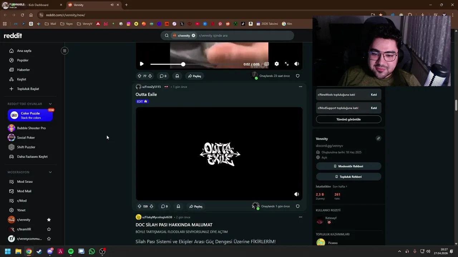Viewport: 458px width, 257px height.
Task: Favorite r/teamXR with star
Action: 49,229
